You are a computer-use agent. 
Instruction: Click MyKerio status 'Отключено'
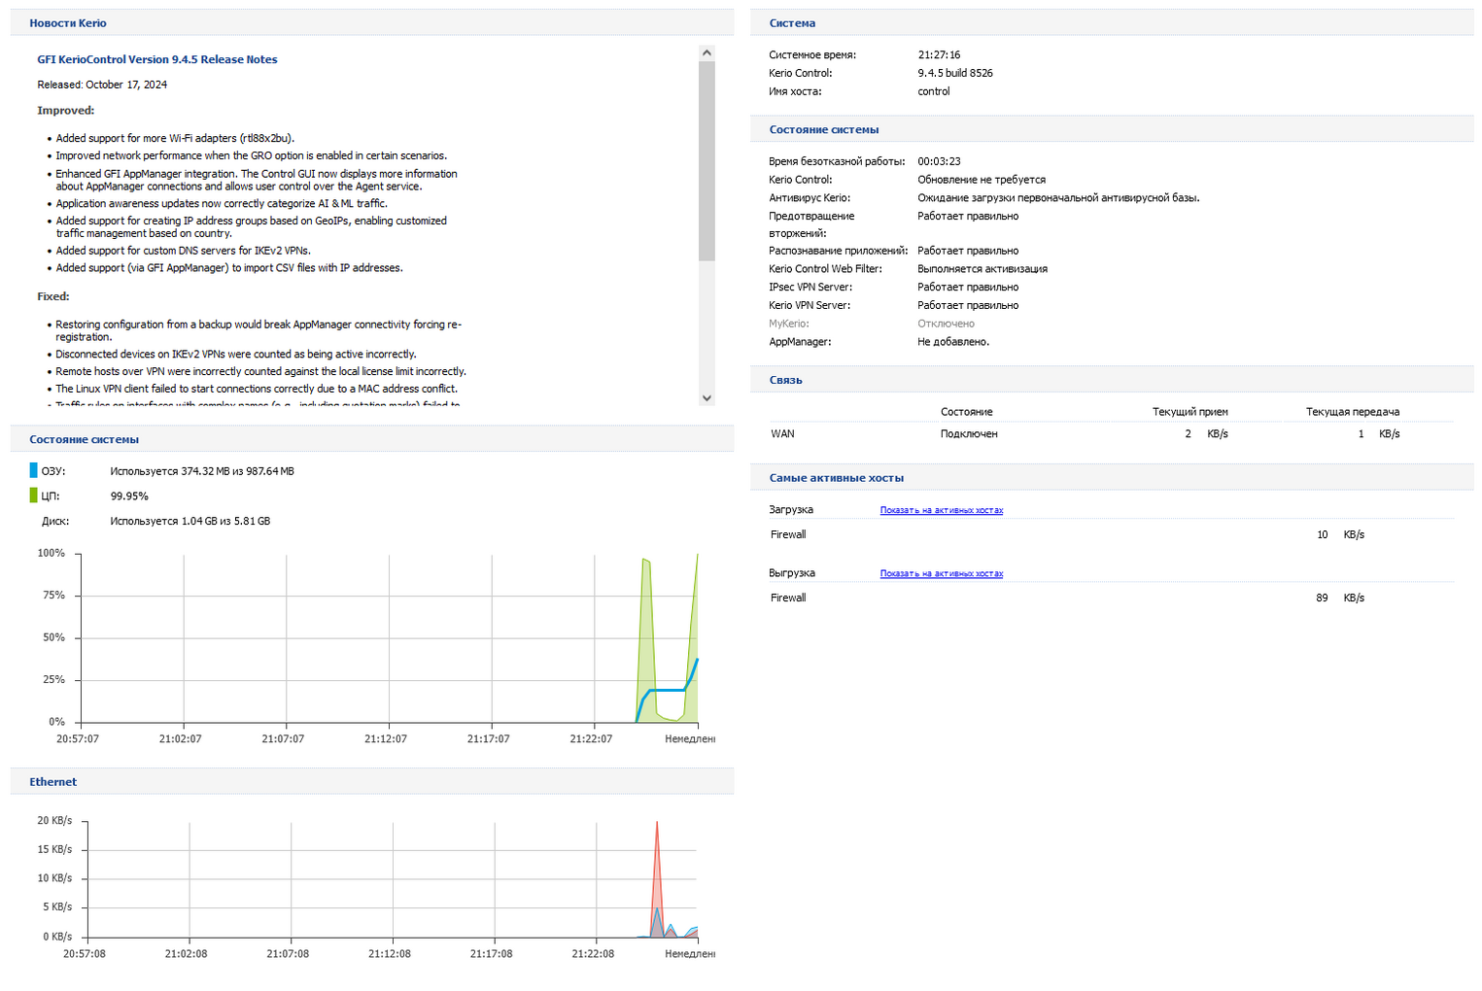pos(946,324)
